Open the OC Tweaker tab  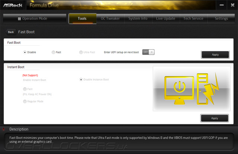point(110,19)
